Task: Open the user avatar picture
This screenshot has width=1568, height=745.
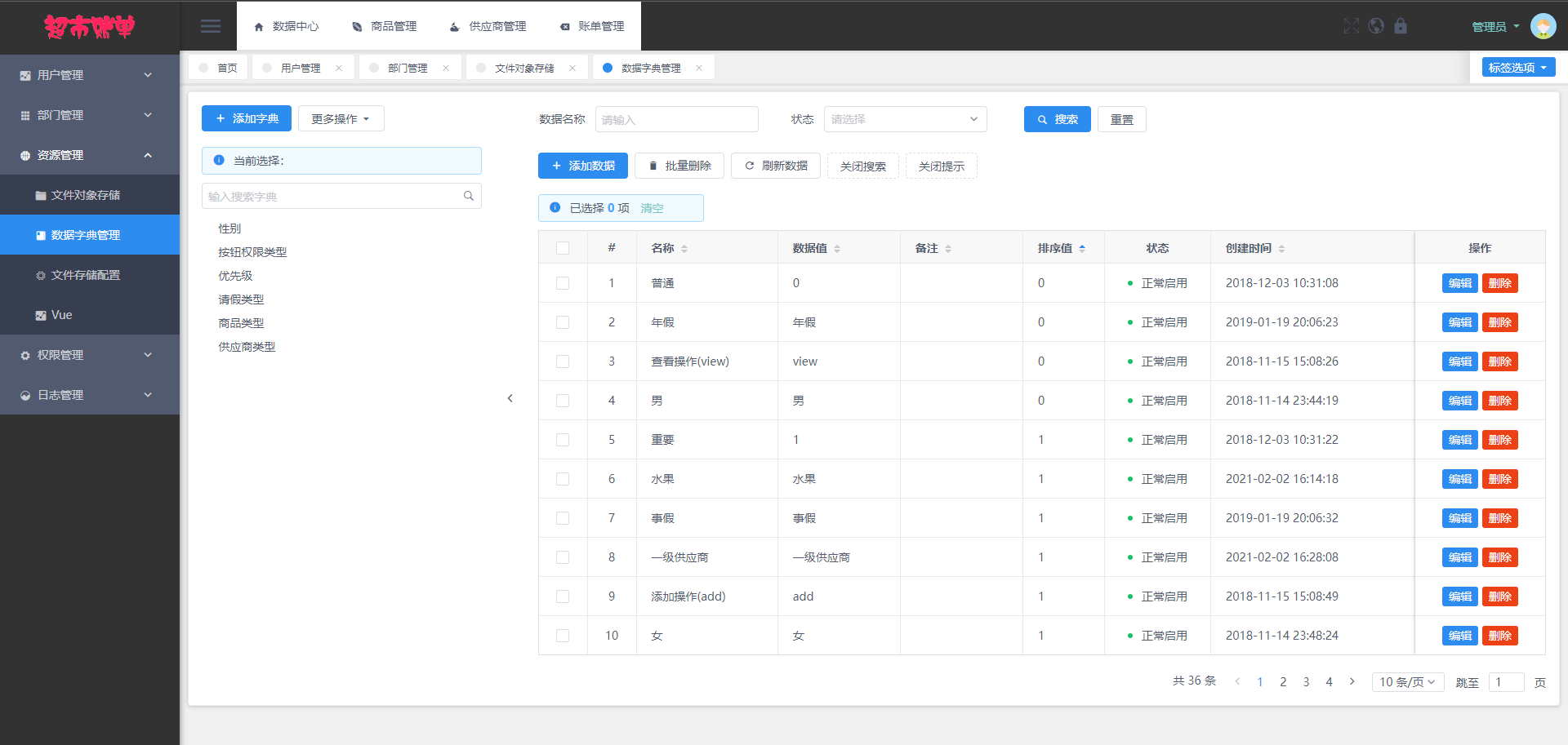Action: [x=1543, y=26]
